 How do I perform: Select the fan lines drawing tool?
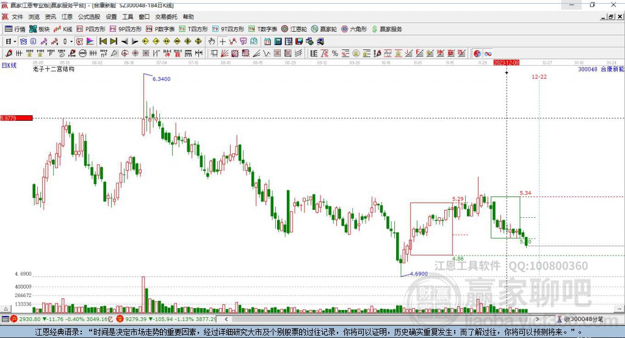[x=224, y=54]
